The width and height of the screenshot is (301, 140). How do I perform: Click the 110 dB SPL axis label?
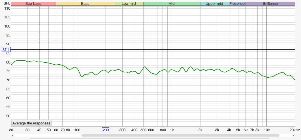click(7, 8)
